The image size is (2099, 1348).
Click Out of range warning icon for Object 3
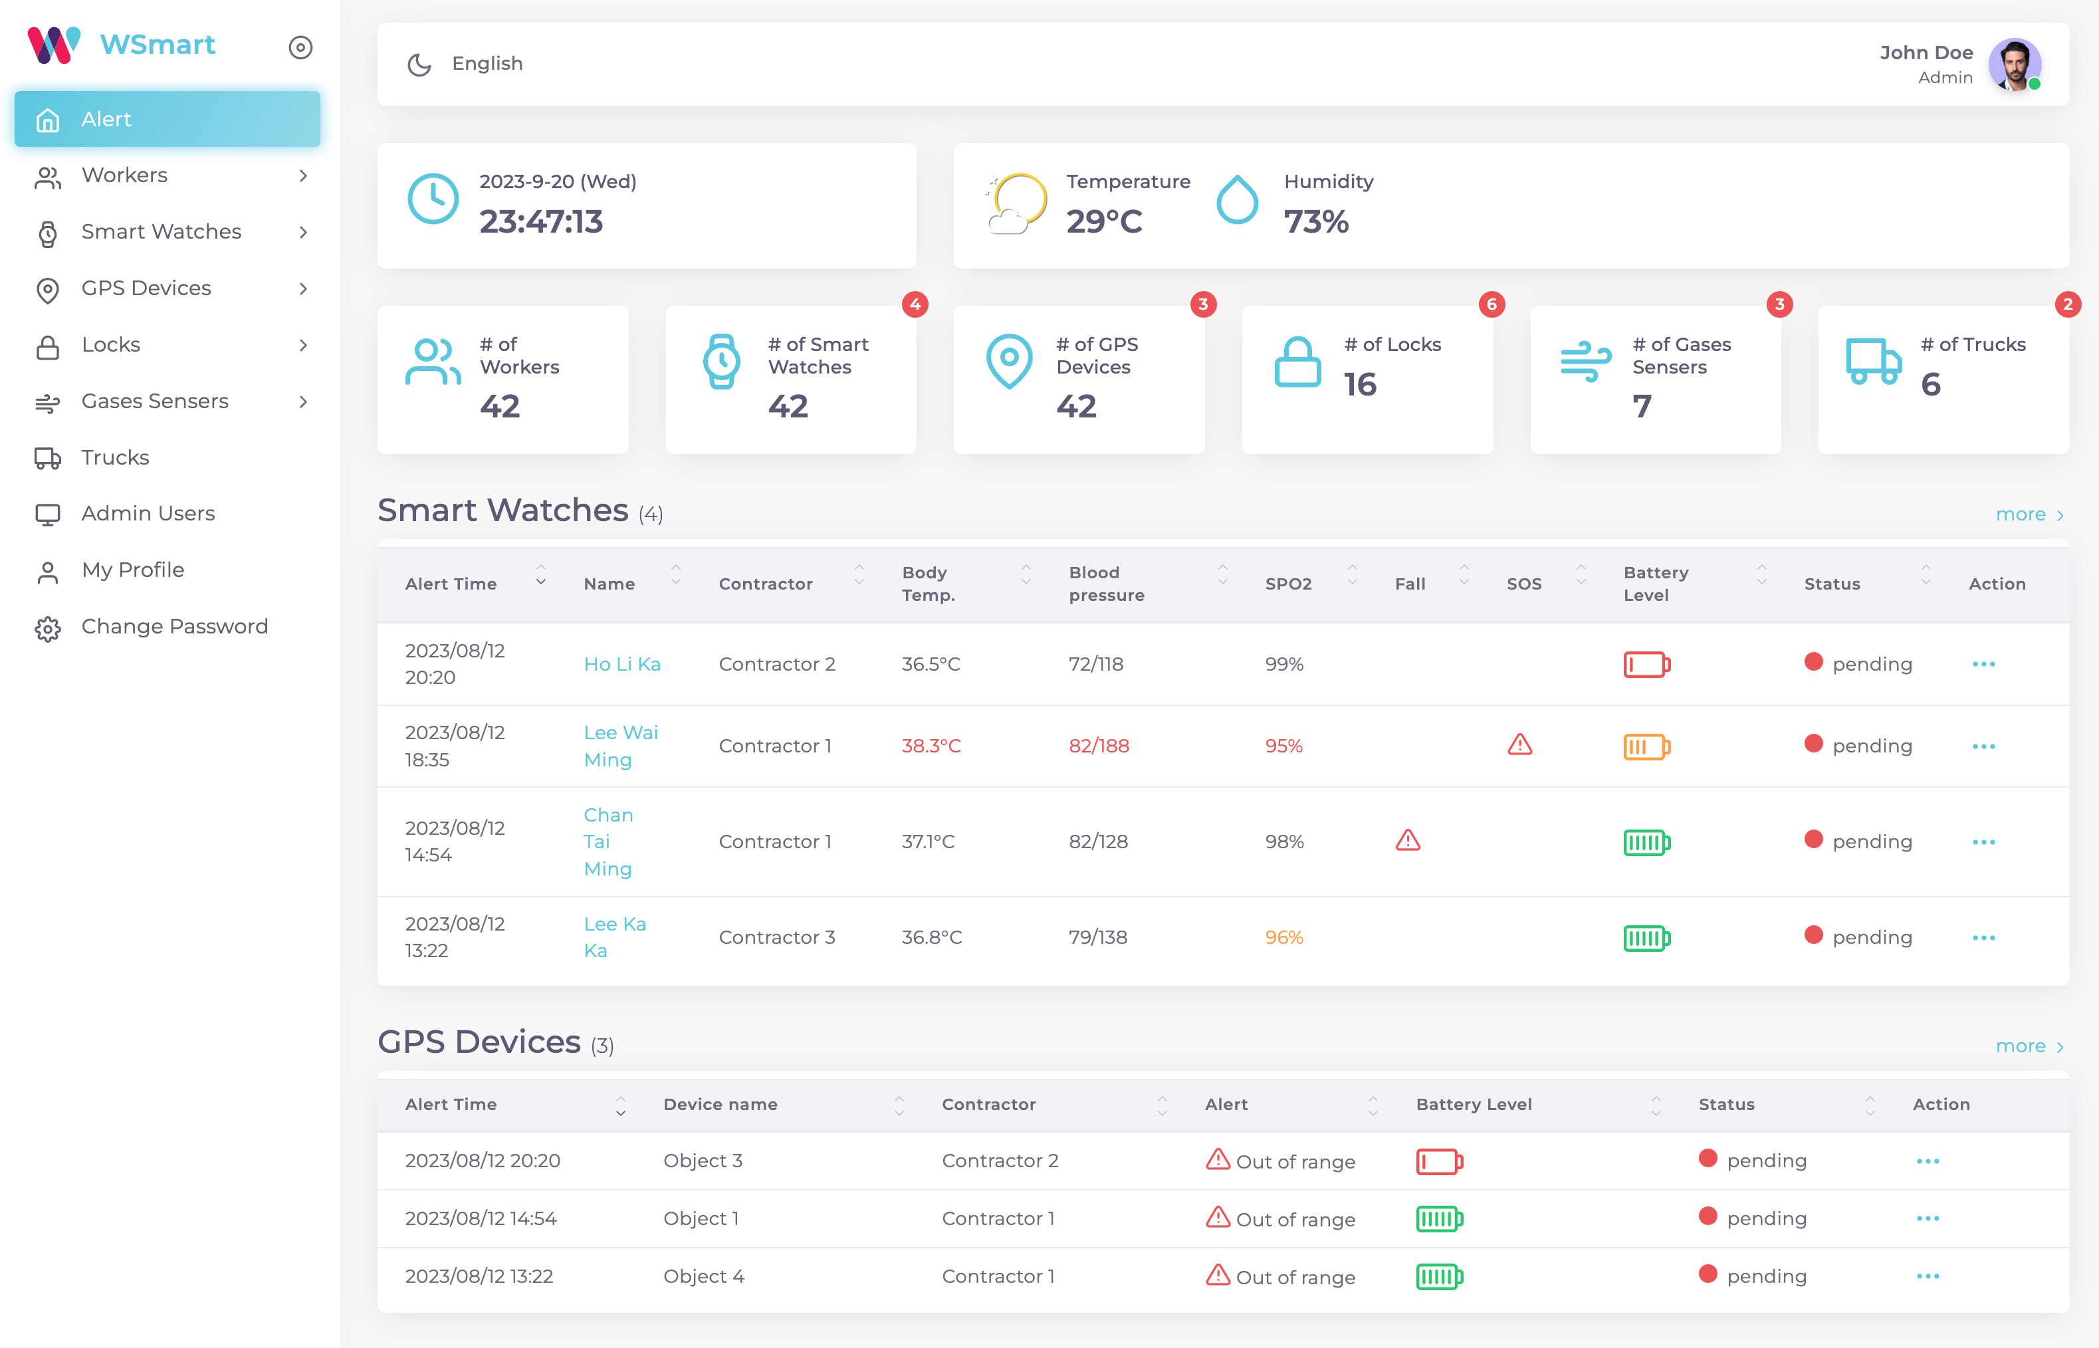pos(1218,1159)
